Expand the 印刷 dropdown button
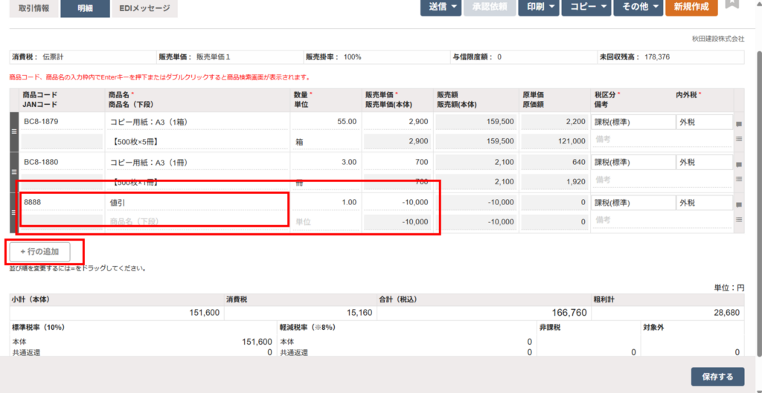Screen dimensions: 762x393 coord(542,7)
